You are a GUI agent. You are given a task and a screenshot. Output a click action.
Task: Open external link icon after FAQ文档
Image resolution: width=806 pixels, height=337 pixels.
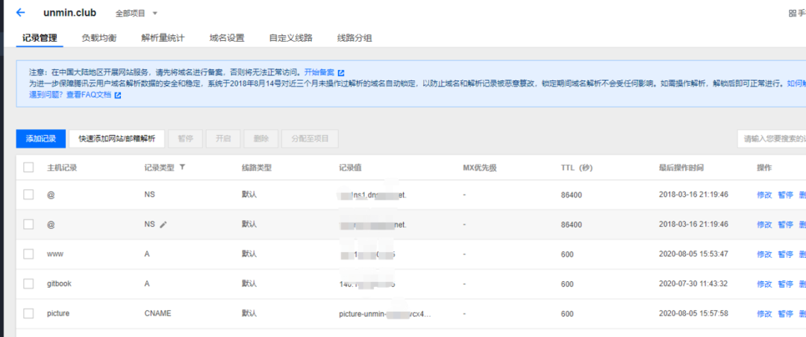118,95
